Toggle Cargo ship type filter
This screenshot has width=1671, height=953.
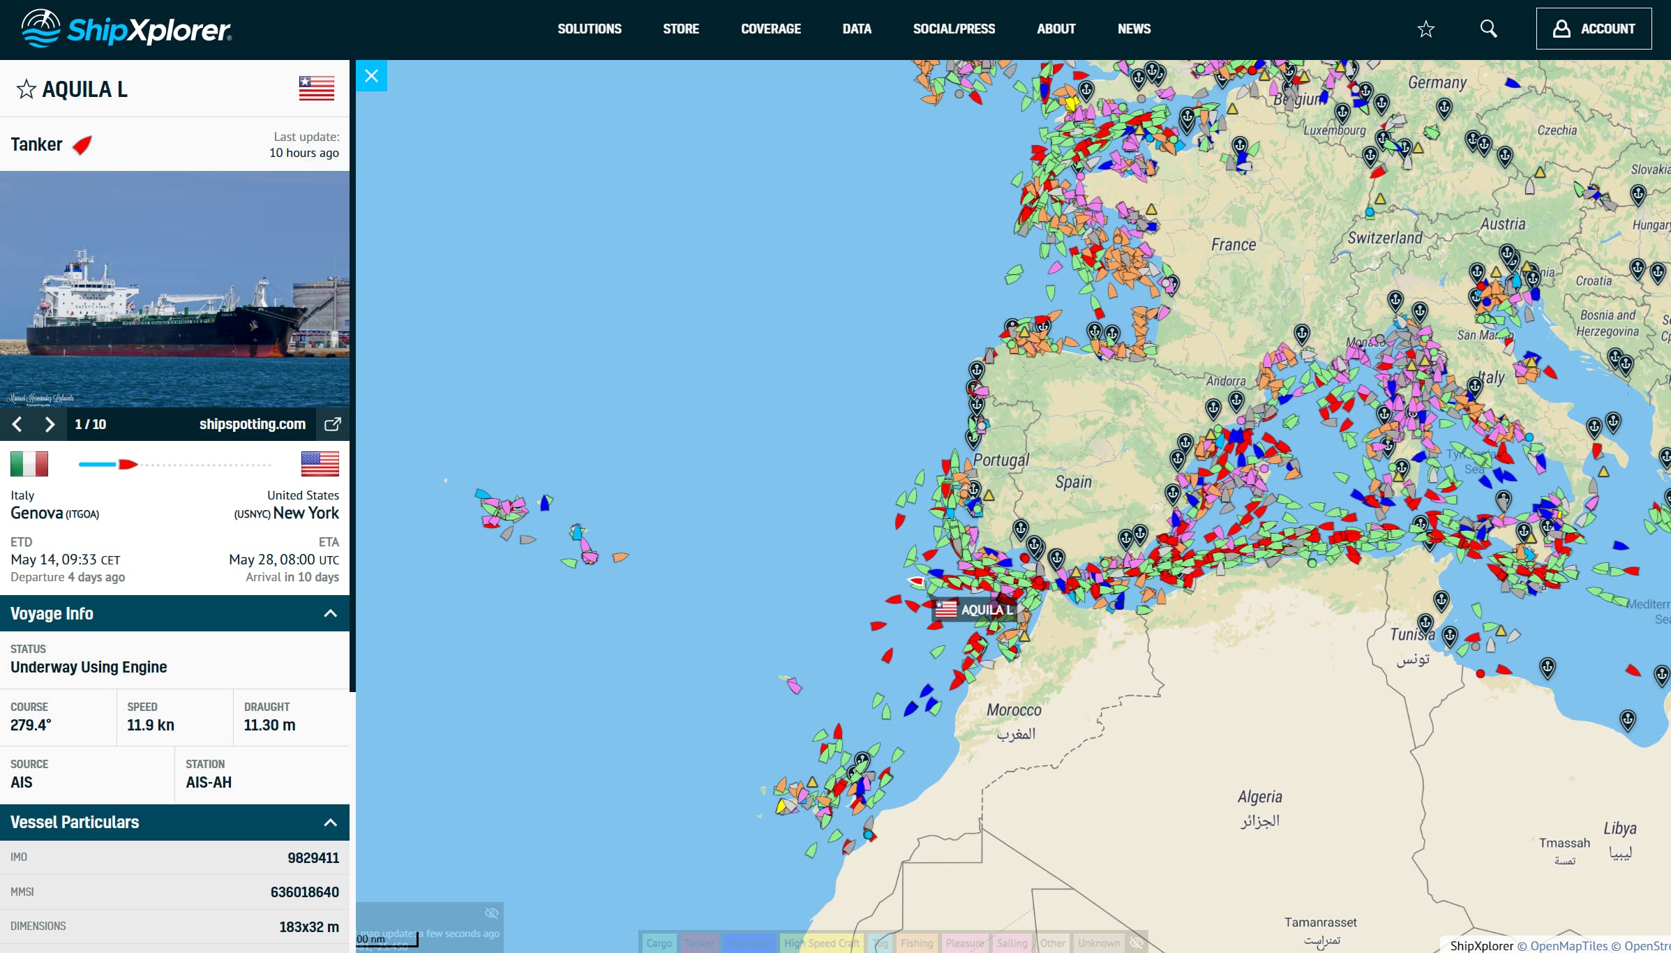[x=659, y=943]
